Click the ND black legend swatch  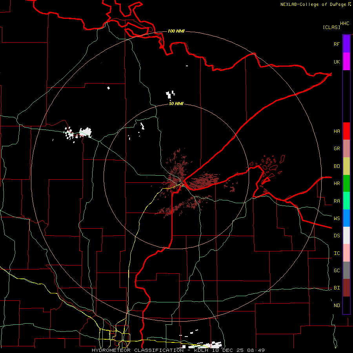click(x=346, y=305)
